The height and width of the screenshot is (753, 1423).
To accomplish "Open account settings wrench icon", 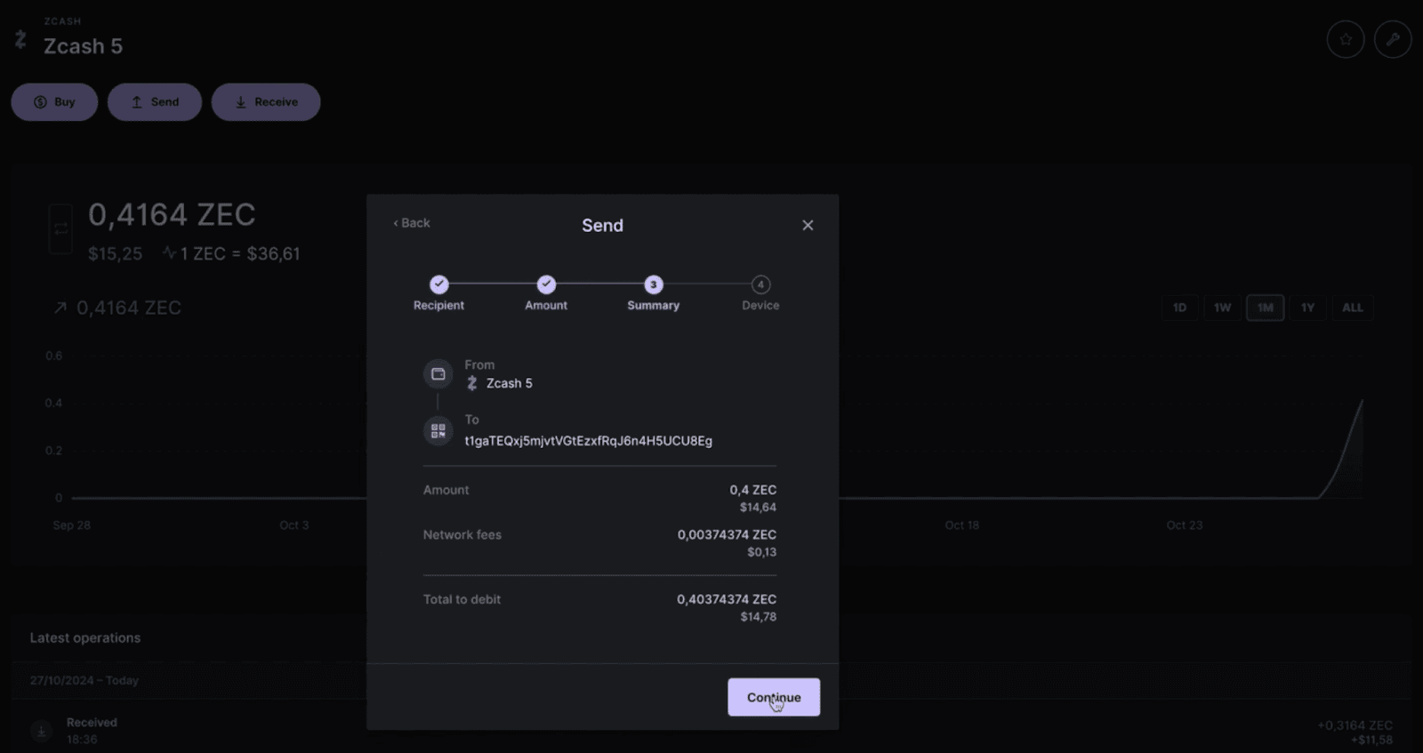I will (x=1392, y=40).
